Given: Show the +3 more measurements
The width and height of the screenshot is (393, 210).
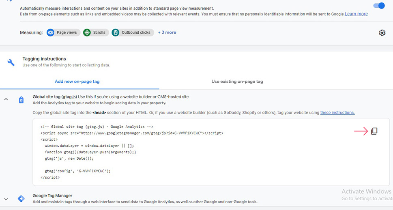Looking at the screenshot, I should pos(167,32).
